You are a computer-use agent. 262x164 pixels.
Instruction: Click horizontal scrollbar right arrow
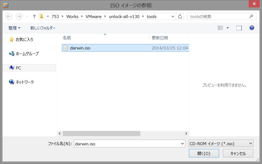point(186,133)
